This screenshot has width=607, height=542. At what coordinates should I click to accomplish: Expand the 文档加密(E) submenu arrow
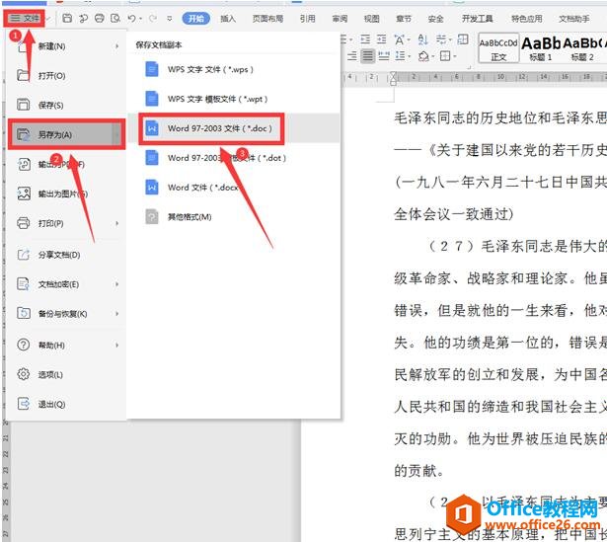click(116, 284)
